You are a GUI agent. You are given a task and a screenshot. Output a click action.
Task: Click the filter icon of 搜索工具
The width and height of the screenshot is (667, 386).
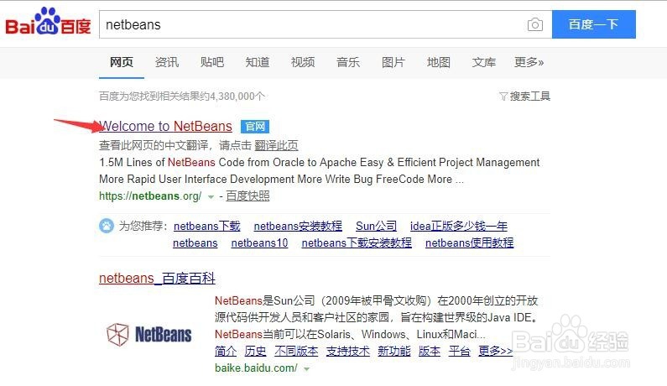(x=503, y=96)
